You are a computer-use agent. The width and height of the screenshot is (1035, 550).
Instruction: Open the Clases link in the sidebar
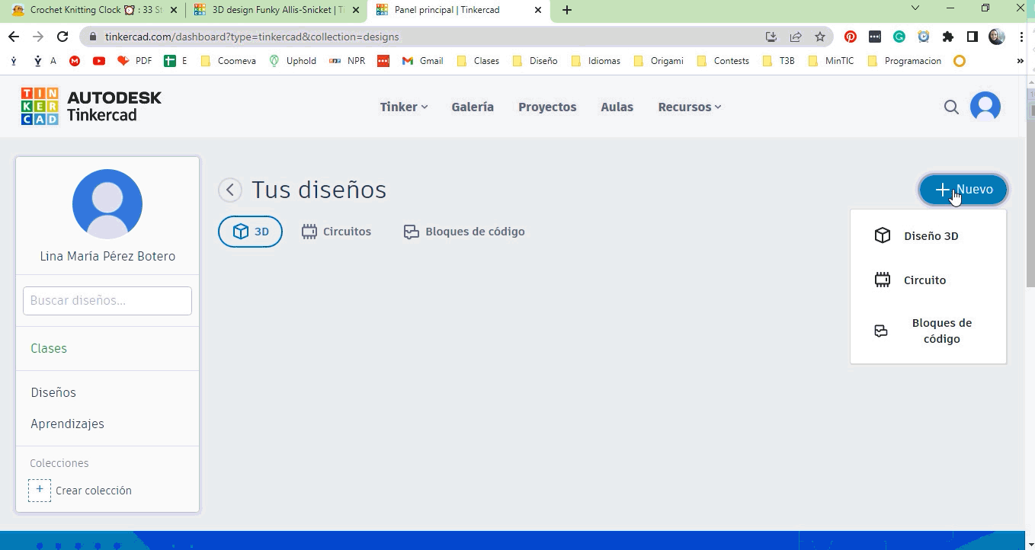click(48, 348)
